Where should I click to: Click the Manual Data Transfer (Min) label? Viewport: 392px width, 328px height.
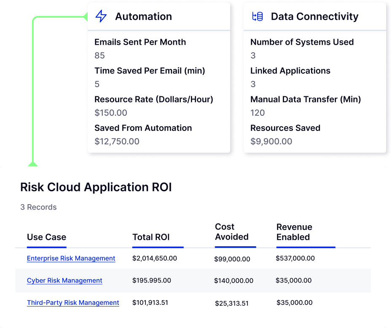pos(306,99)
